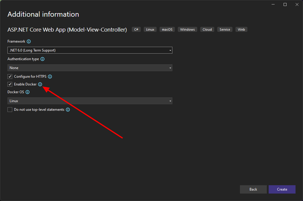
Task: Click the Authentication type info icon
Action: pos(42,59)
